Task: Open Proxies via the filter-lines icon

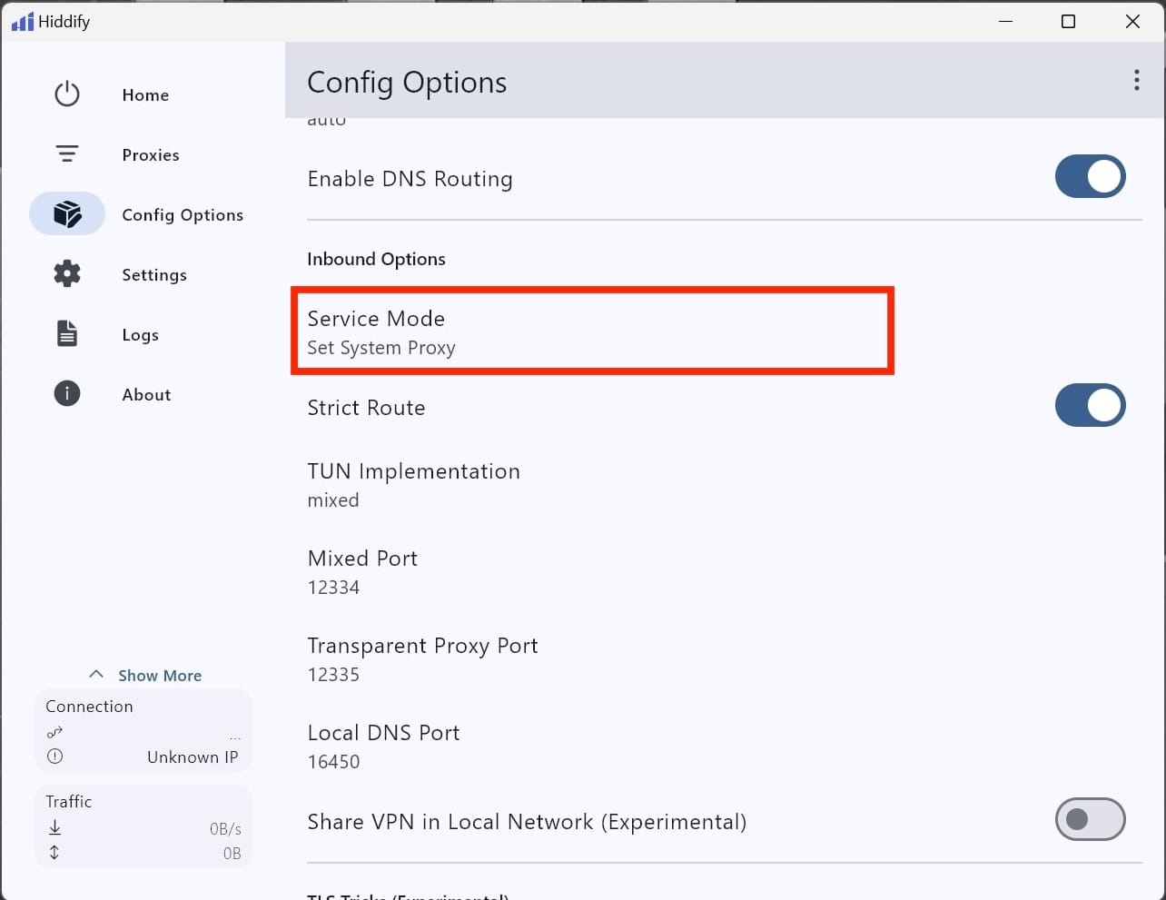Action: (67, 154)
